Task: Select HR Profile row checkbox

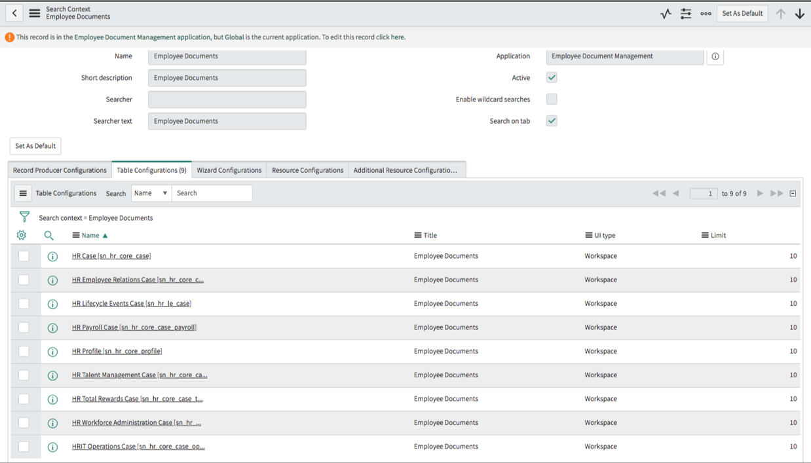Action: [x=24, y=351]
